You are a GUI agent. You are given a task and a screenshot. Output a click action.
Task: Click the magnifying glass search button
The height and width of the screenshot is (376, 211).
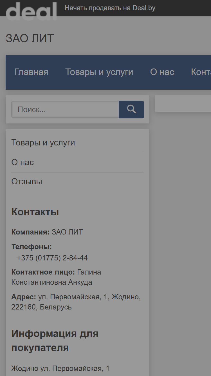pyautogui.click(x=131, y=110)
